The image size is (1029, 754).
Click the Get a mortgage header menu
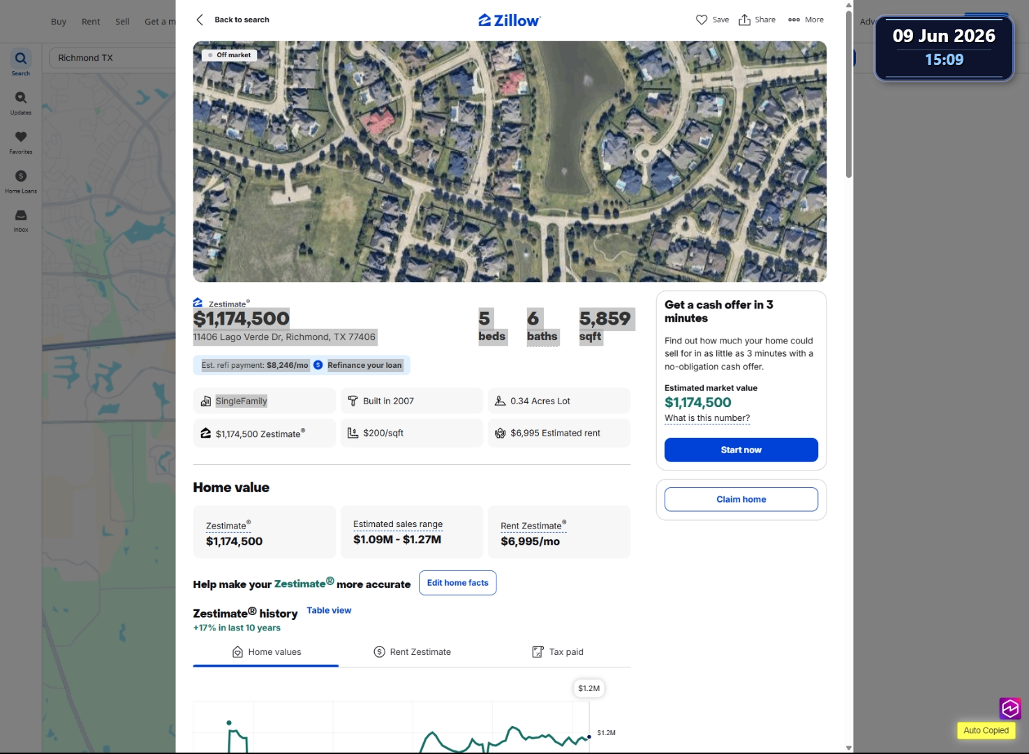click(x=160, y=22)
